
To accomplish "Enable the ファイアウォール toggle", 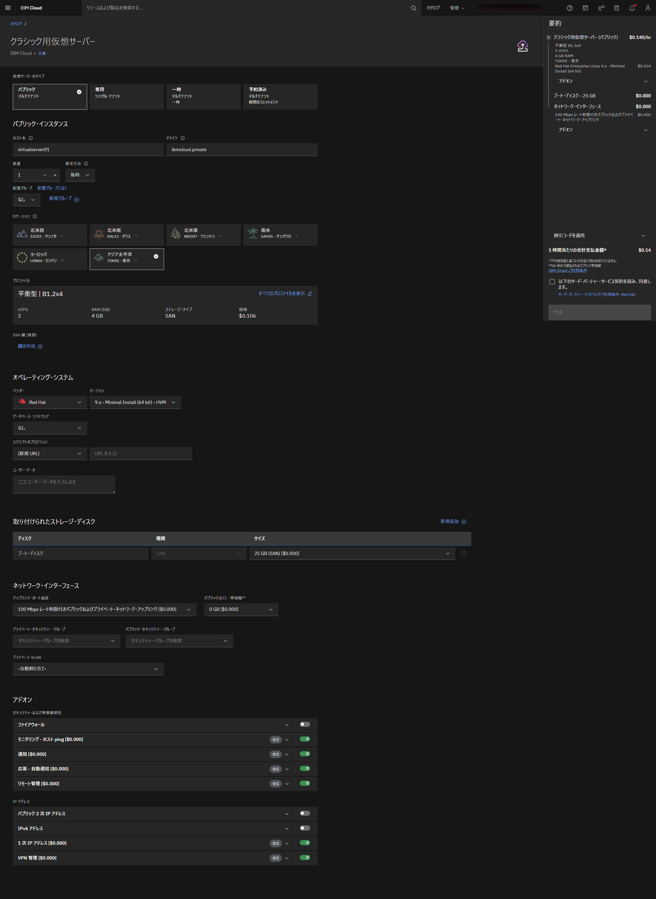I will tap(305, 724).
